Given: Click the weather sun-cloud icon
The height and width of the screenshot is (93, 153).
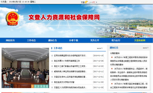Looking at the screenshot, I should pos(87,2).
